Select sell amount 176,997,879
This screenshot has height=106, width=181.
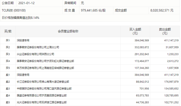tap(171, 82)
